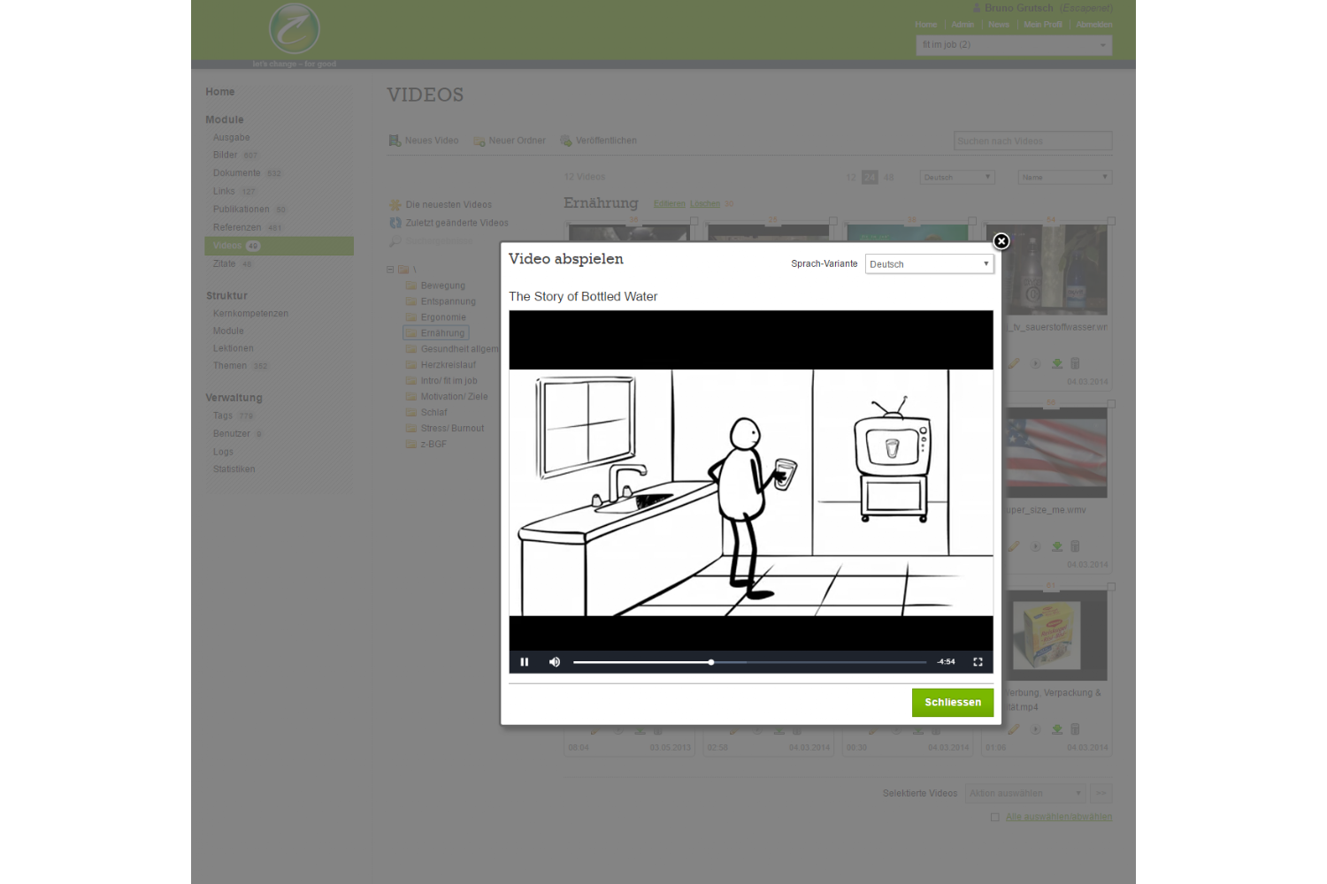The width and height of the screenshot is (1327, 884).
Task: Tick the Alle auswählen/abwählen checkbox
Action: click(995, 817)
